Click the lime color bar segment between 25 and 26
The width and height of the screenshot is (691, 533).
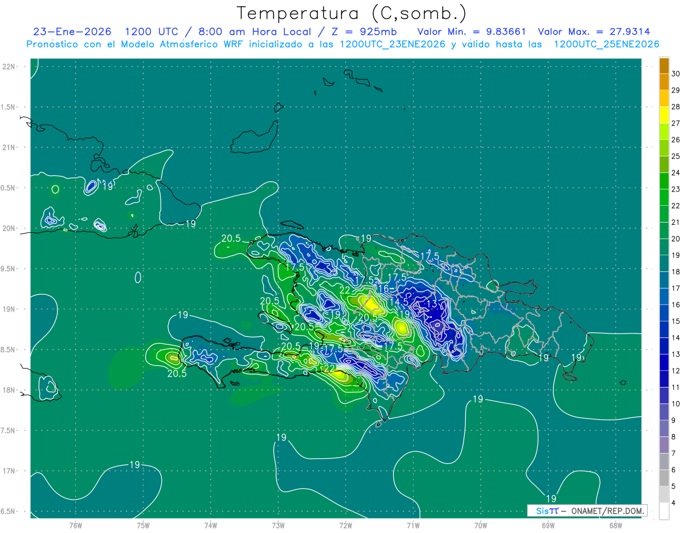664,148
